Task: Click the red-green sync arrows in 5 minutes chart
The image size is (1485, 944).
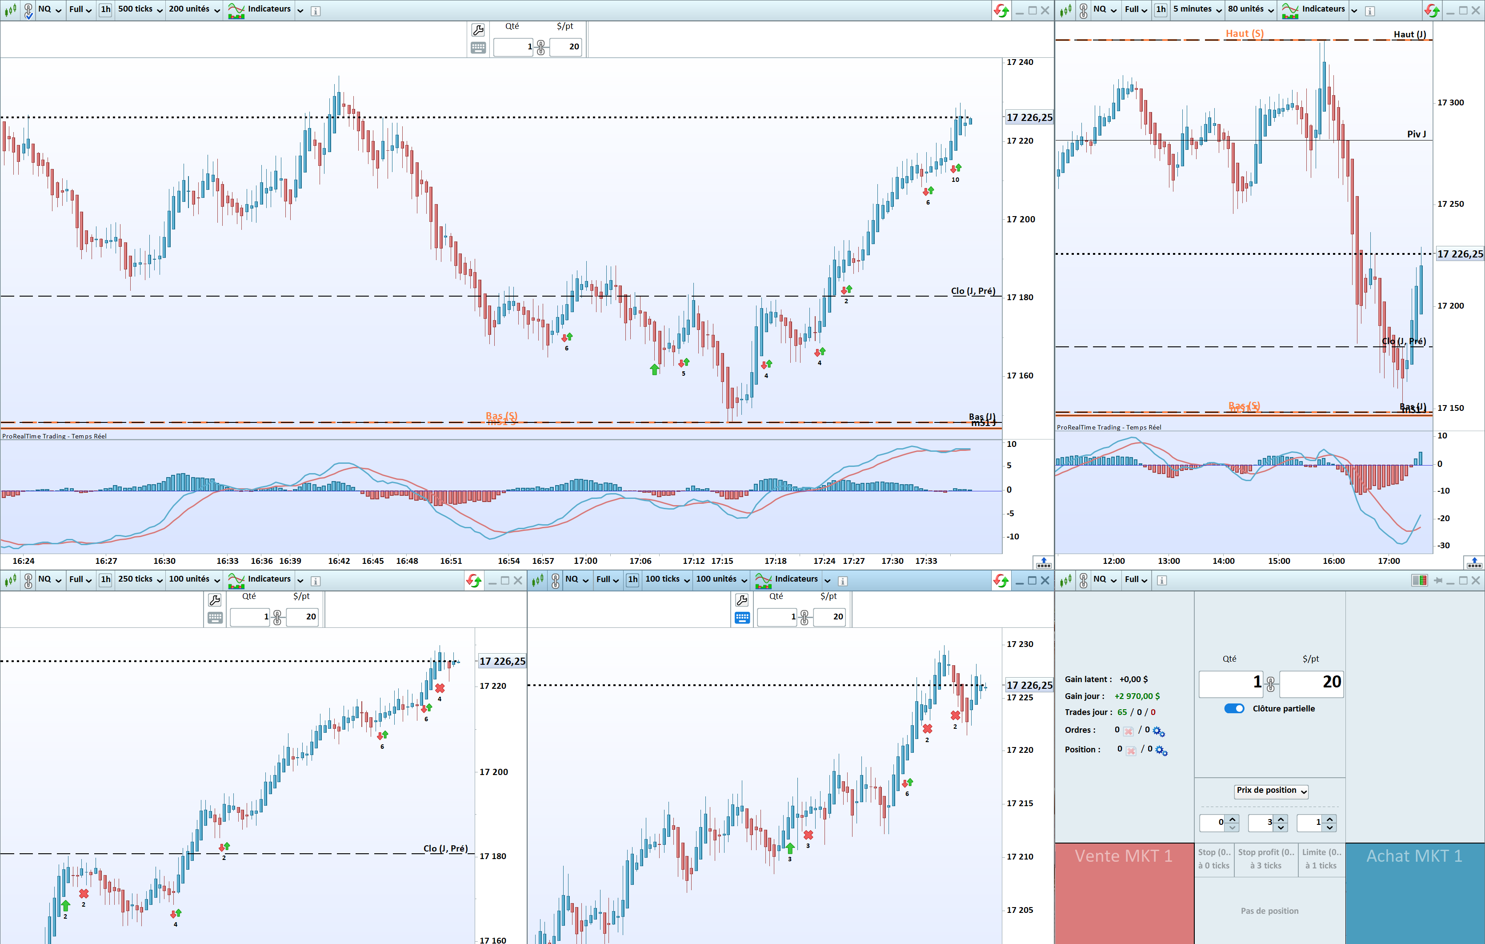Action: (1432, 10)
